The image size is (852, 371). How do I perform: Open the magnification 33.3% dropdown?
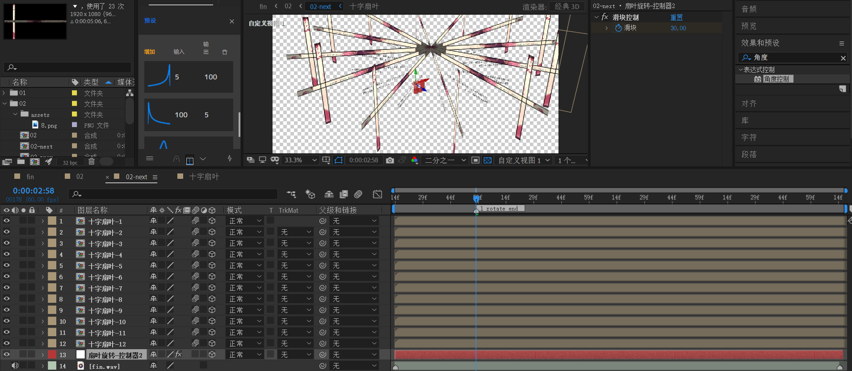pyautogui.click(x=301, y=160)
